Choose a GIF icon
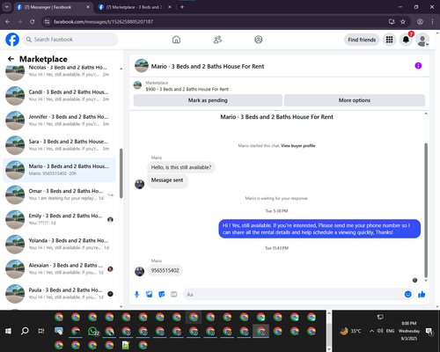This screenshot has width=440, height=352. click(174, 294)
